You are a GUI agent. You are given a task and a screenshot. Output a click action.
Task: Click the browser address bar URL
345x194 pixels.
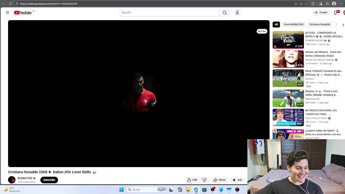[x=49, y=4]
